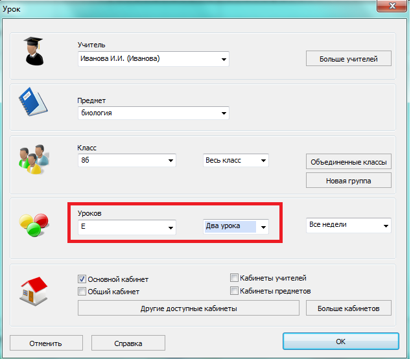
Task: Click the Другие доступные кабинеты button
Action: click(x=189, y=308)
